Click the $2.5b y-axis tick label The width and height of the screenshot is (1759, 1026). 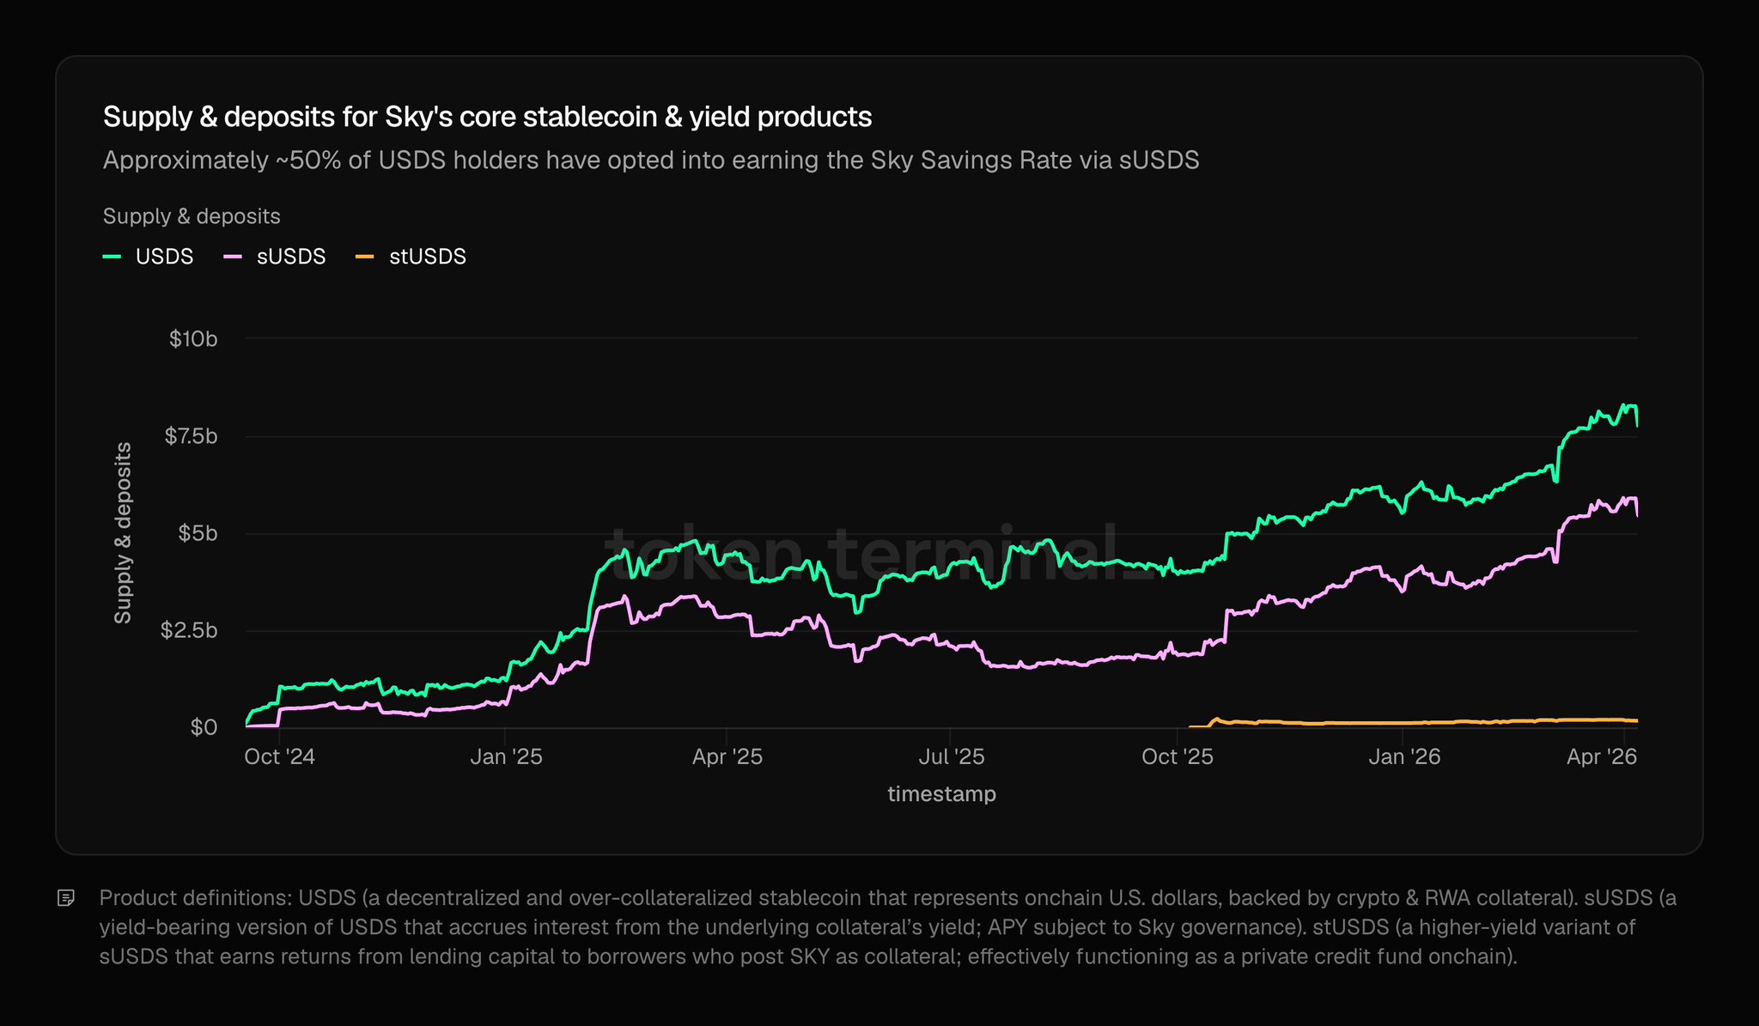click(x=189, y=631)
